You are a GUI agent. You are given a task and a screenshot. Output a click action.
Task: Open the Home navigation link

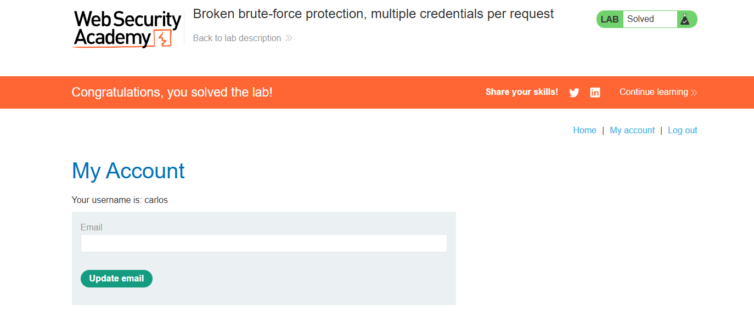(584, 131)
